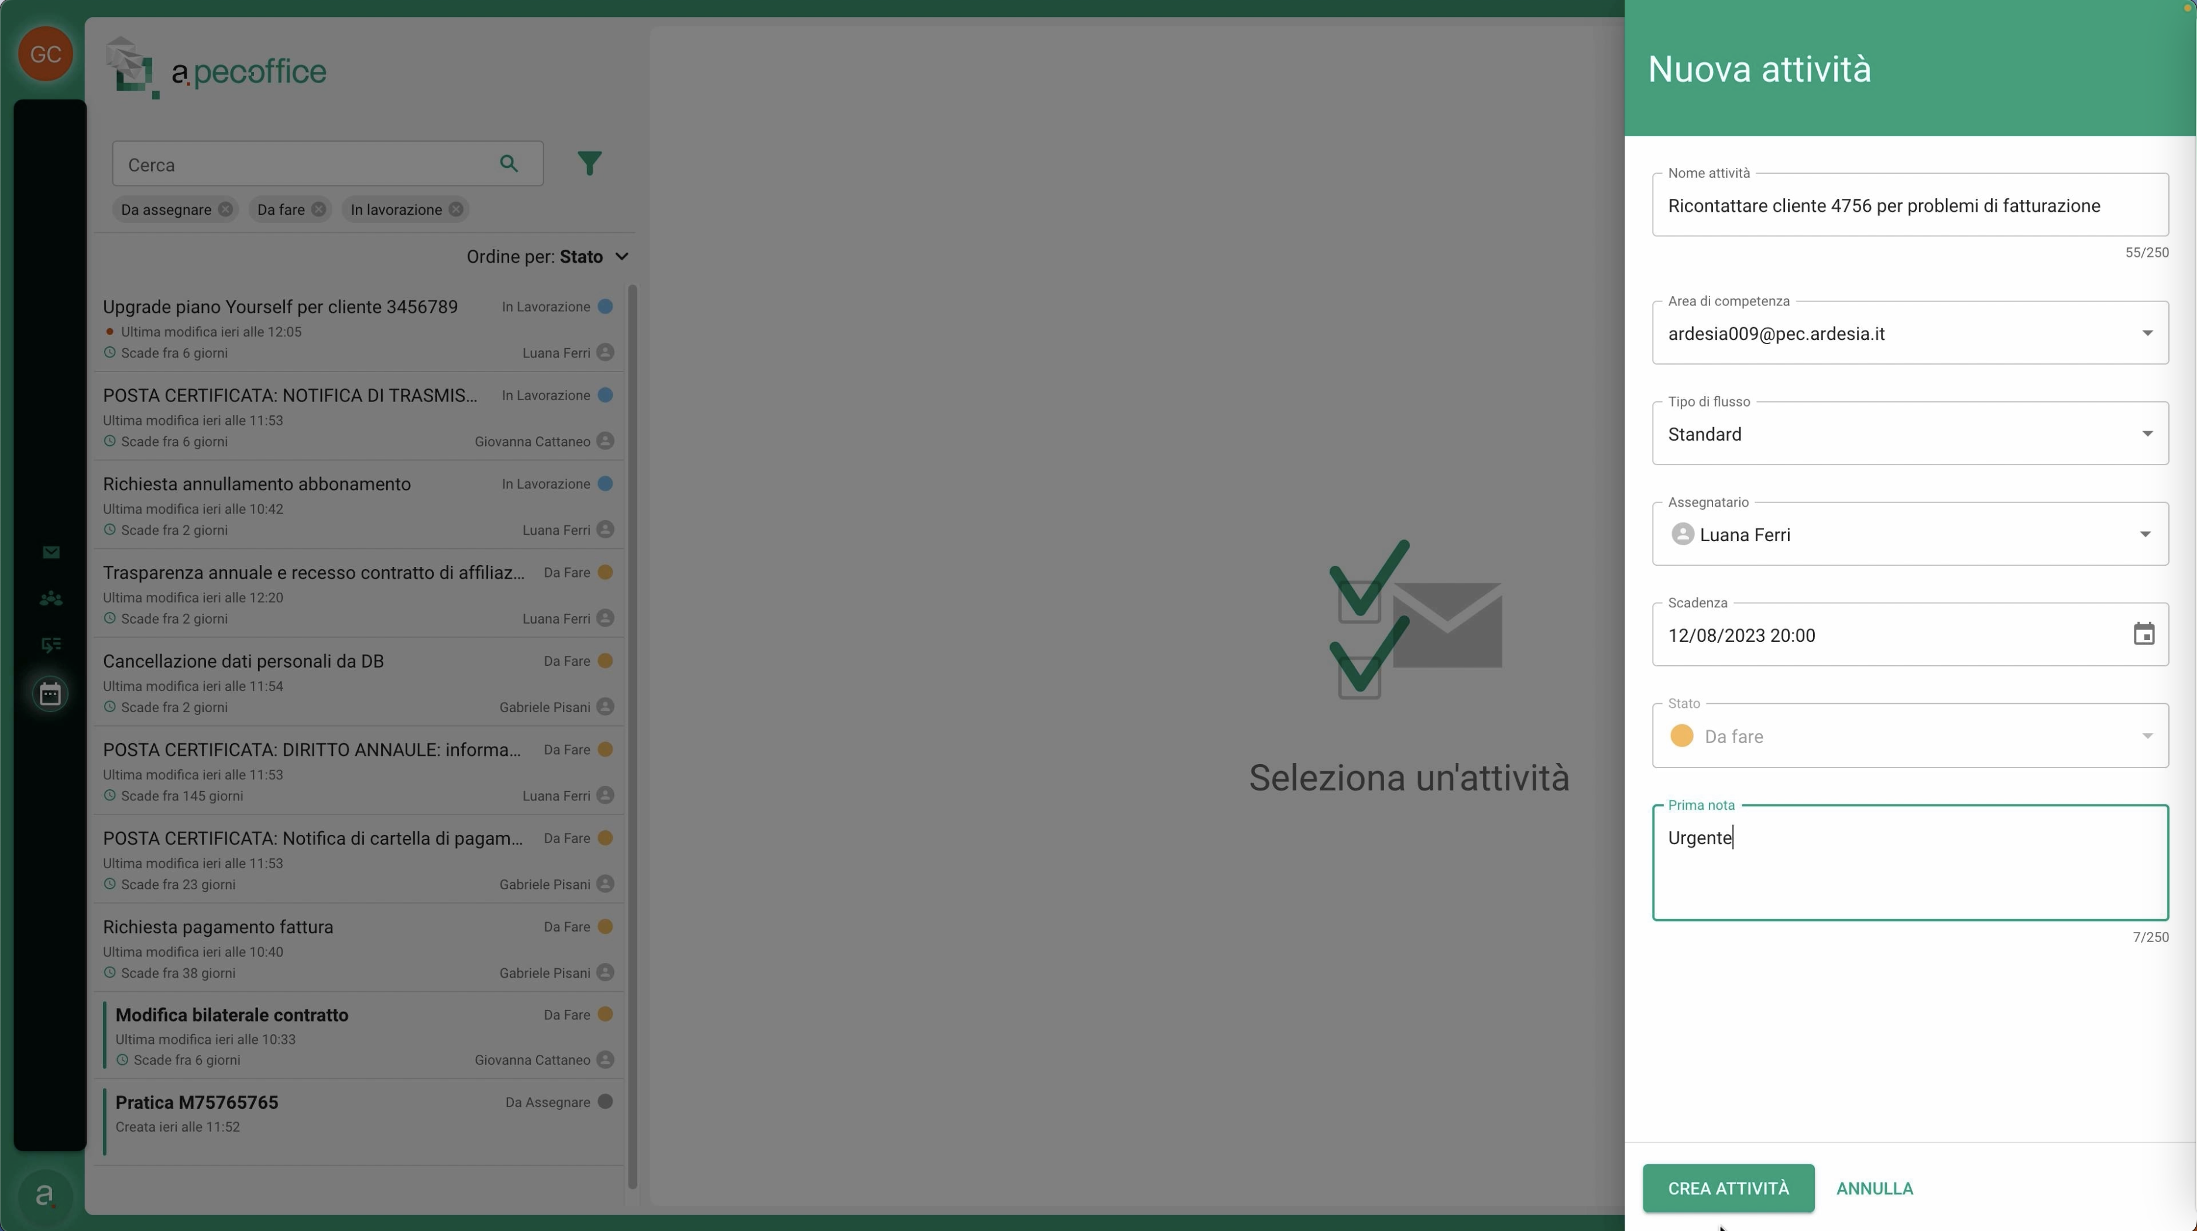Click the search magnifier icon
Image resolution: width=2197 pixels, height=1231 pixels.
tap(509, 163)
